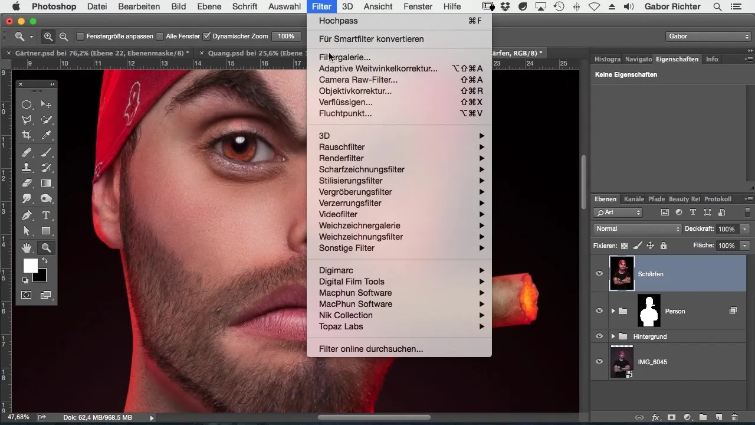
Task: Select the Healing Brush tool
Action: click(x=27, y=152)
